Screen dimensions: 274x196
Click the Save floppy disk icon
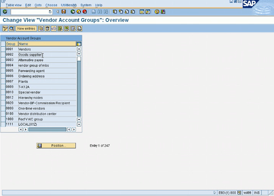pyautogui.click(x=64, y=12)
